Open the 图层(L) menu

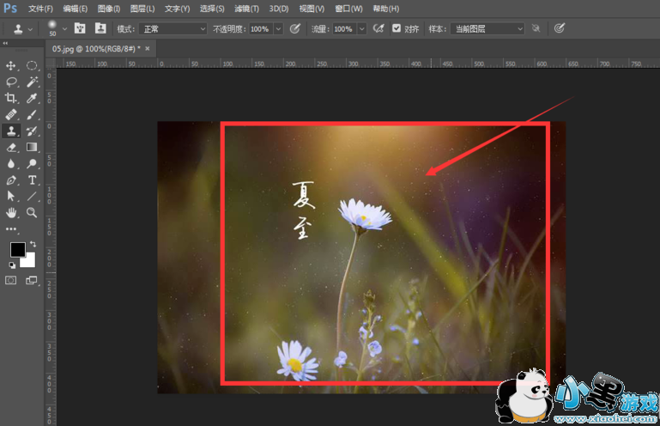(142, 8)
